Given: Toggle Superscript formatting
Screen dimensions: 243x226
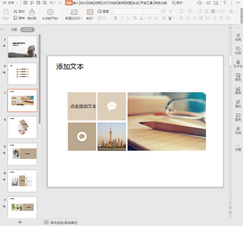Looking at the screenshot, I should (x=150, y=18).
